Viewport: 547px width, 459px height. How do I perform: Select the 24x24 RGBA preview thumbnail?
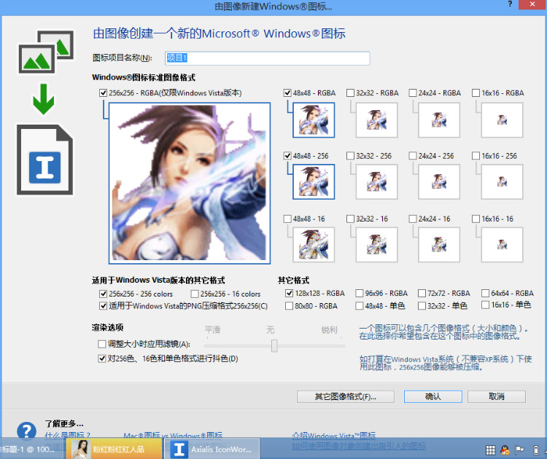pyautogui.click(x=439, y=120)
